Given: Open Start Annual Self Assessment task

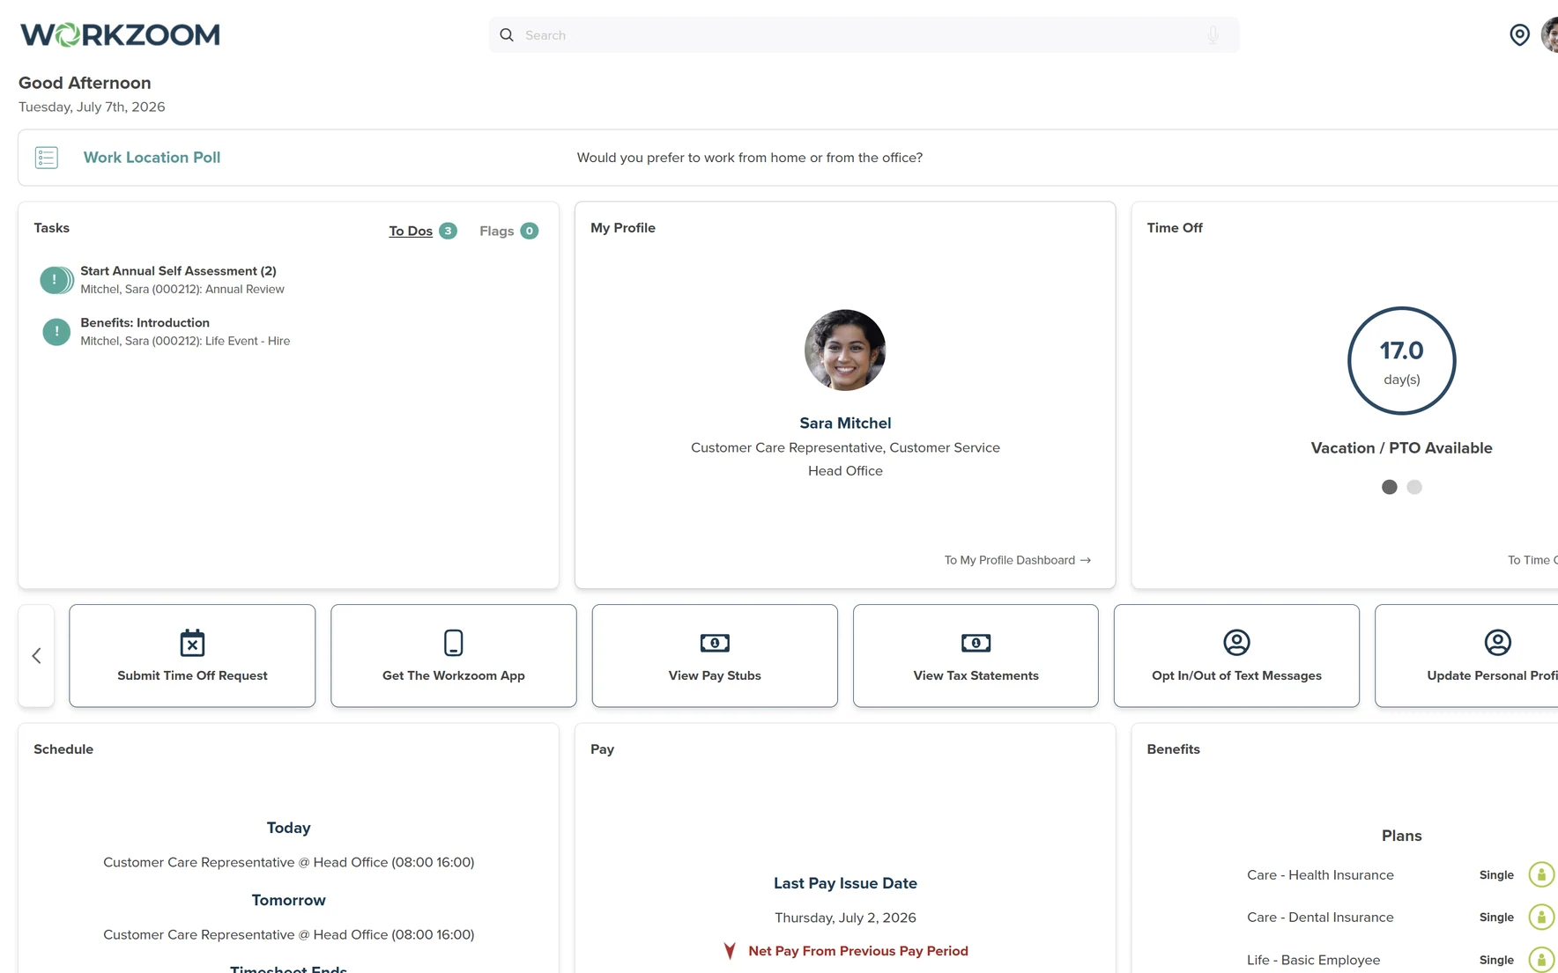Looking at the screenshot, I should pos(178,271).
